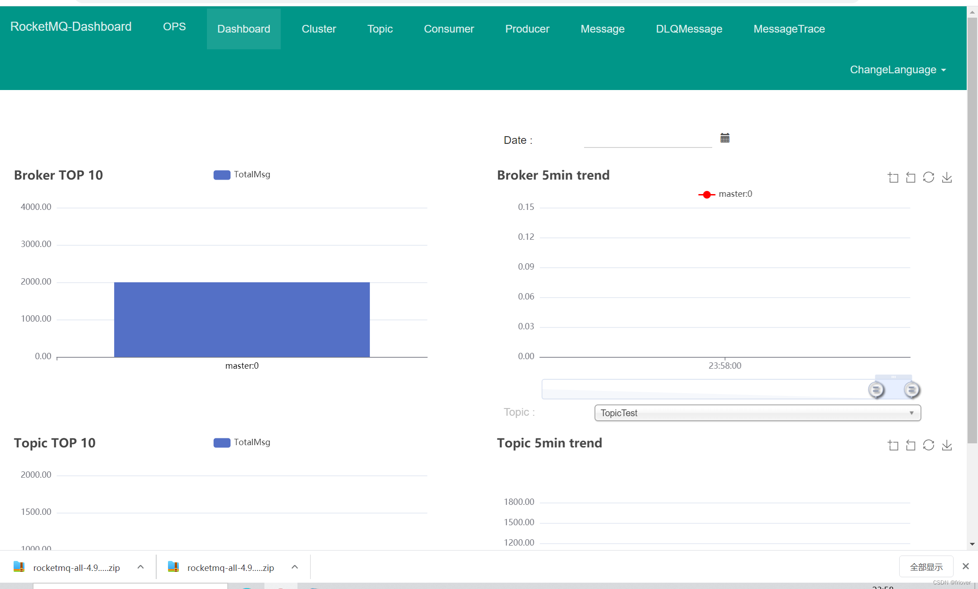Open the OPS tab
The image size is (978, 589).
pyautogui.click(x=174, y=27)
